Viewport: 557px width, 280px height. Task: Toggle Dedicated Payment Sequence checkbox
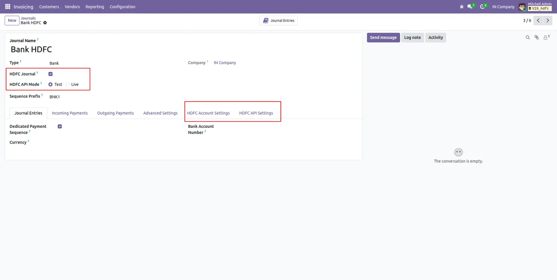tap(60, 126)
